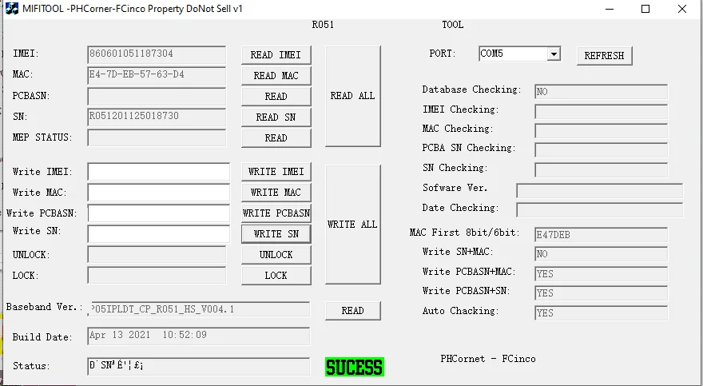Click the 'TOOL' heading text

pyautogui.click(x=452, y=25)
